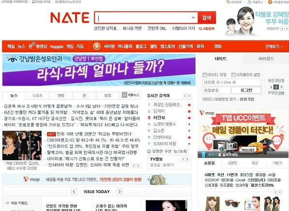Open the 쇼핑홈 tab

210,163
